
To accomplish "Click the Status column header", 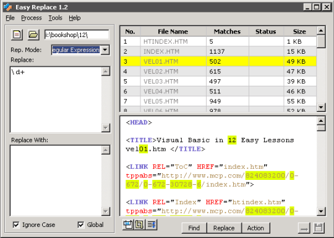I will coord(266,32).
